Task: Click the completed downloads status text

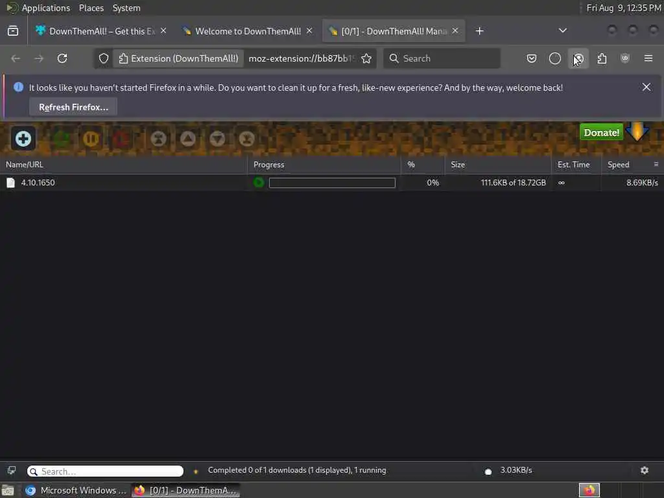Action: [297, 470]
